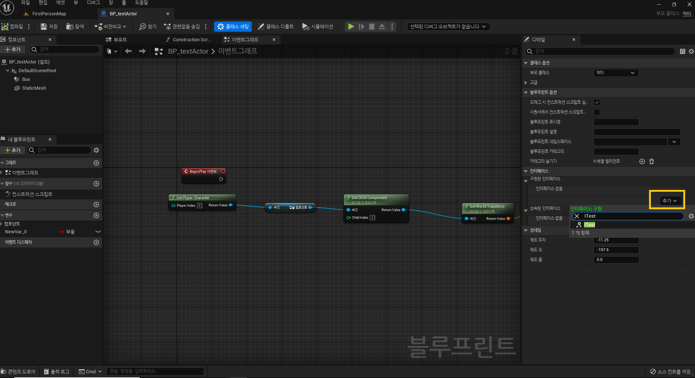The width and height of the screenshot is (695, 378).
Task: Click the green Play button
Action: (351, 27)
